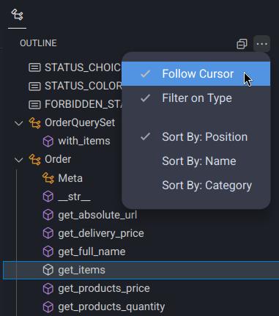Collapse the Order class node

pyautogui.click(x=19, y=160)
